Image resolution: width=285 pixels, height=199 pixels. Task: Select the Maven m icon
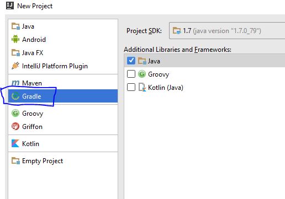(x=15, y=83)
